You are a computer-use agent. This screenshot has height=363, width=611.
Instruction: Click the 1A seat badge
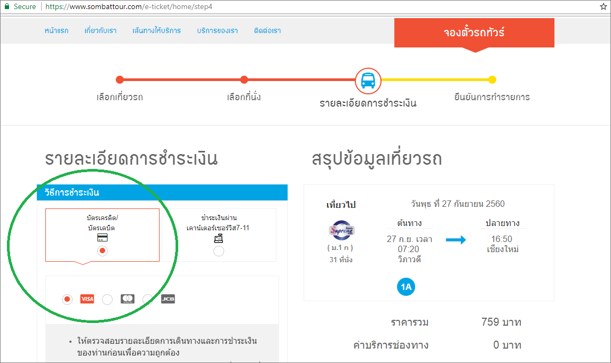(406, 287)
